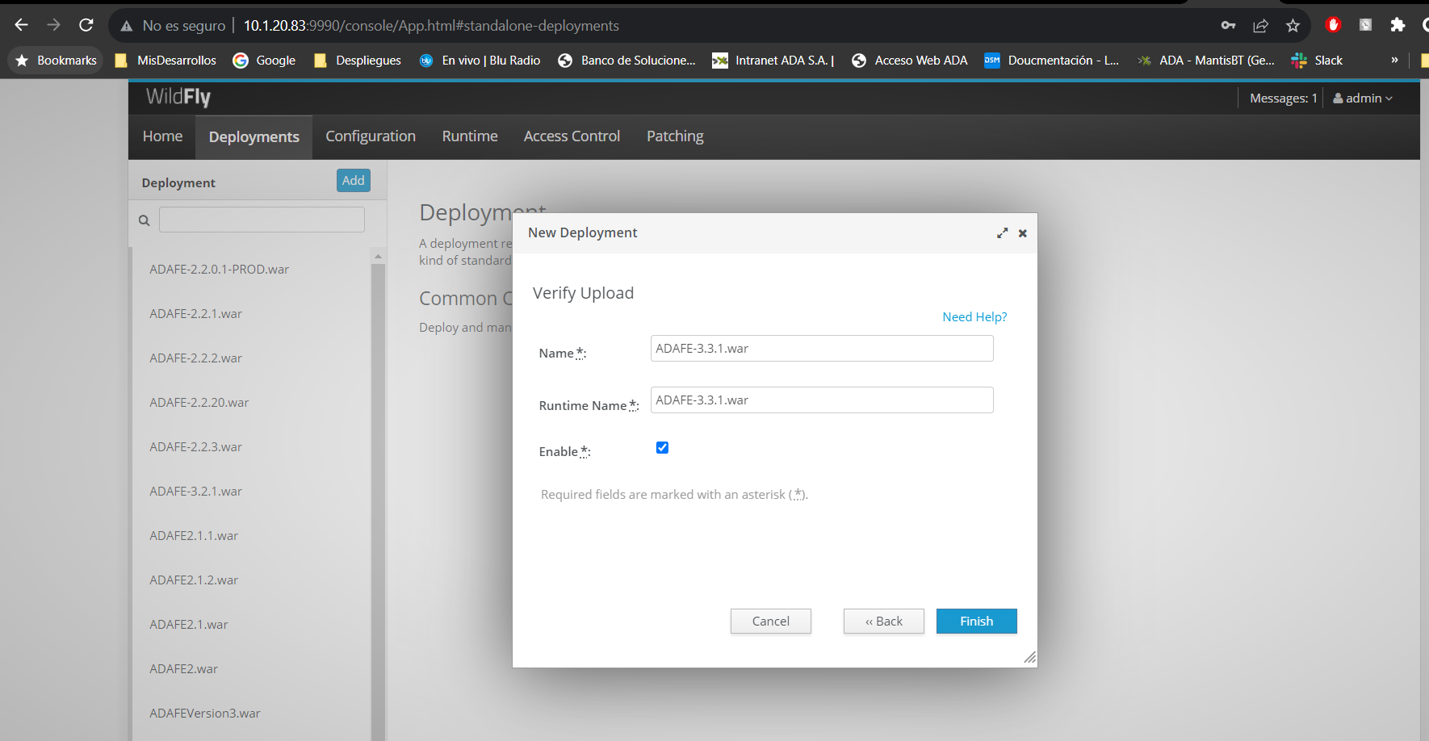Maximize the New Deployment dialog
Viewport: 1429px width, 741px height.
click(x=1002, y=233)
